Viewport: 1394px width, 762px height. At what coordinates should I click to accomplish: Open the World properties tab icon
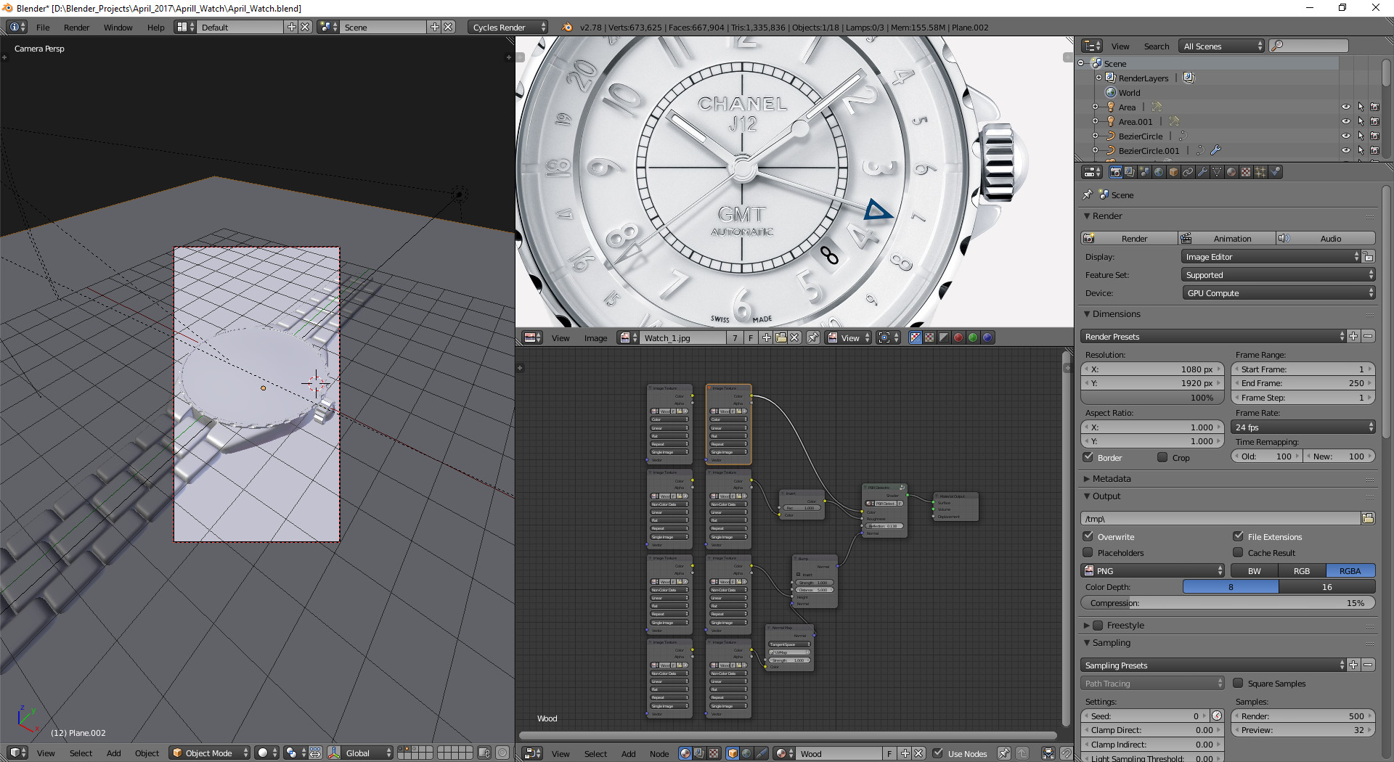point(1159,172)
